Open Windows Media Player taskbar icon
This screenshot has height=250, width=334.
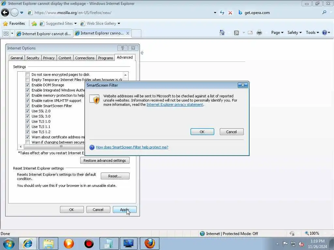tap(69, 243)
